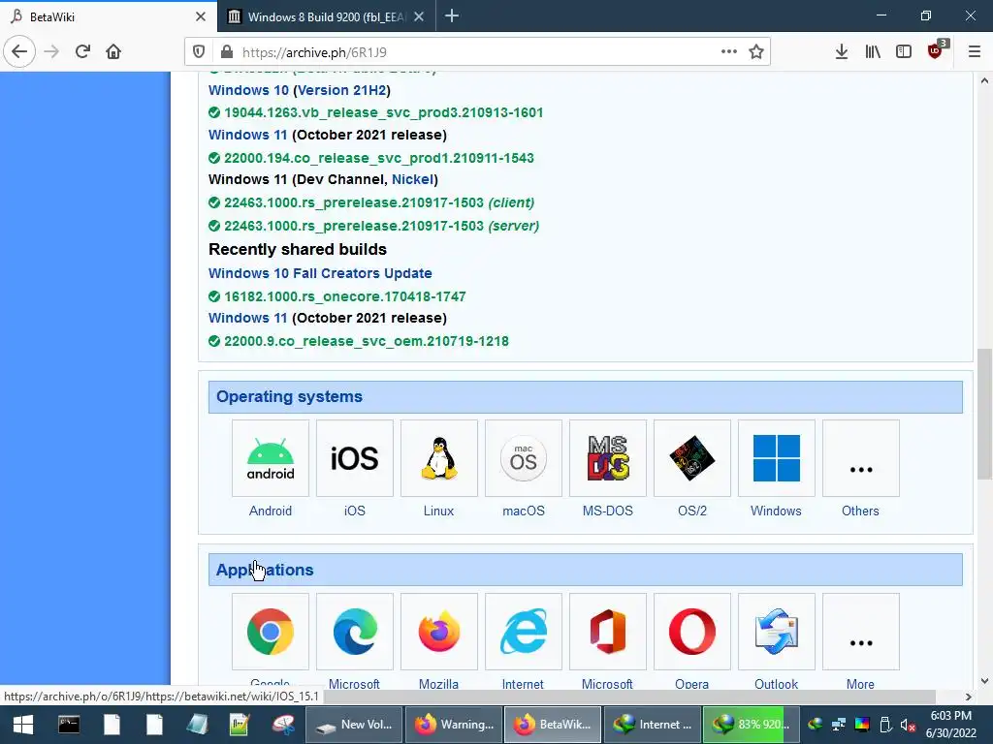Switch to the Windows 8 Build 9200 tab
Screen dimensions: 993x744
[317, 17]
